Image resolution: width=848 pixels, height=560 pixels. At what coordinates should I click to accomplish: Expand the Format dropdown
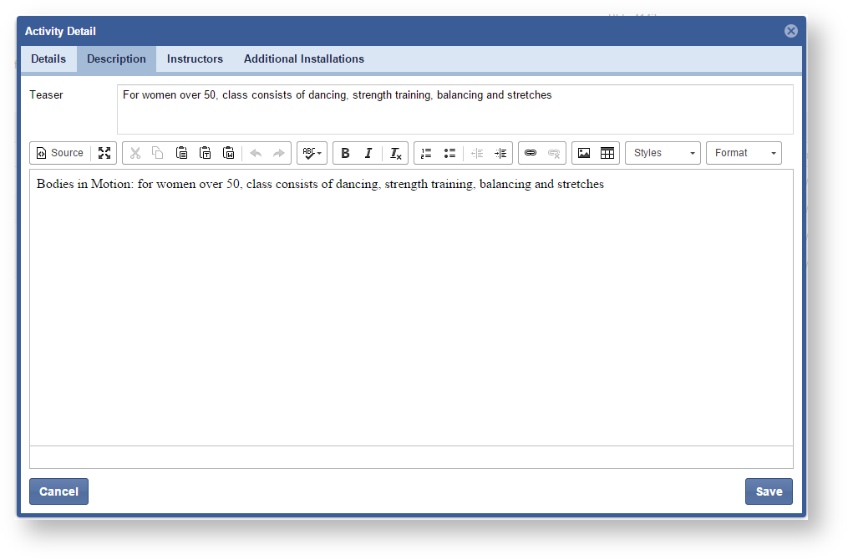(744, 153)
